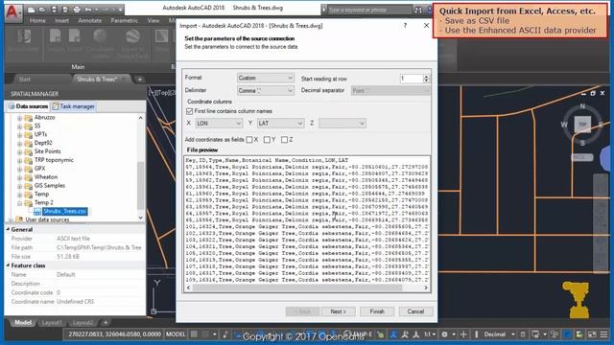Open the X coordinate column dropdown showing LON
The height and width of the screenshot is (345, 614).
click(219, 124)
